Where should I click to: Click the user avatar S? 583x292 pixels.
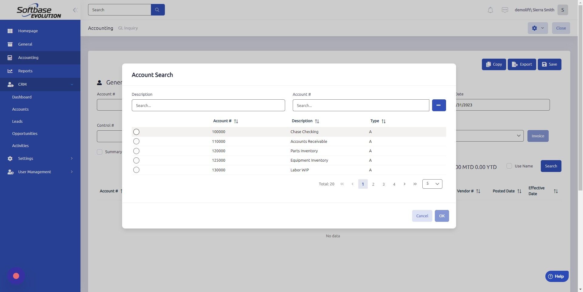[563, 10]
